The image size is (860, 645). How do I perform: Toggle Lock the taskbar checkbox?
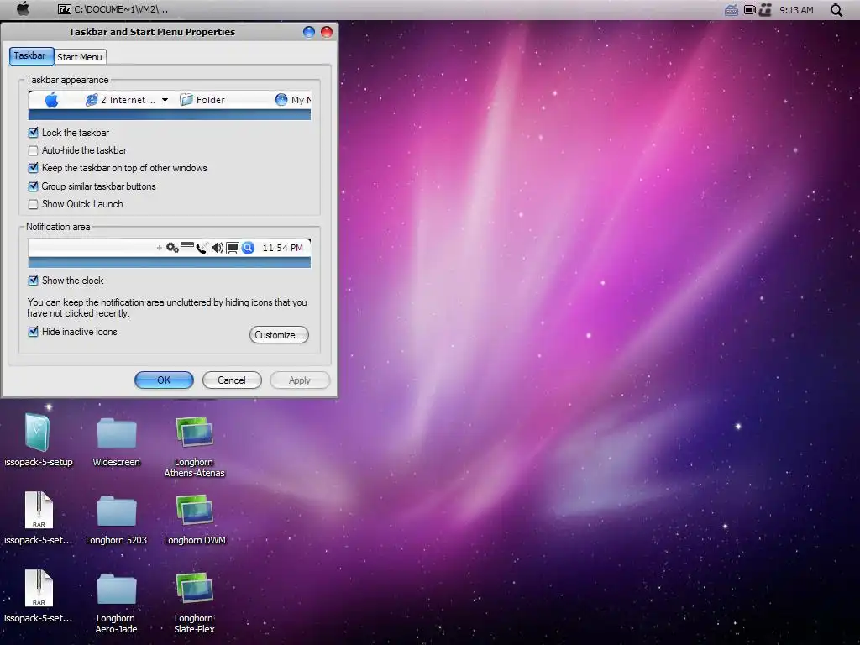(33, 132)
